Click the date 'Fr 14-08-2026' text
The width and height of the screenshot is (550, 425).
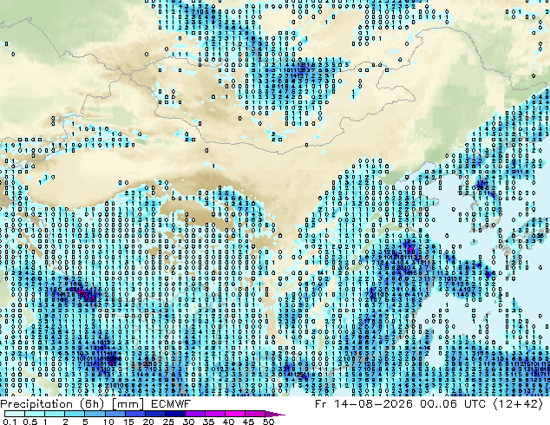click(363, 404)
